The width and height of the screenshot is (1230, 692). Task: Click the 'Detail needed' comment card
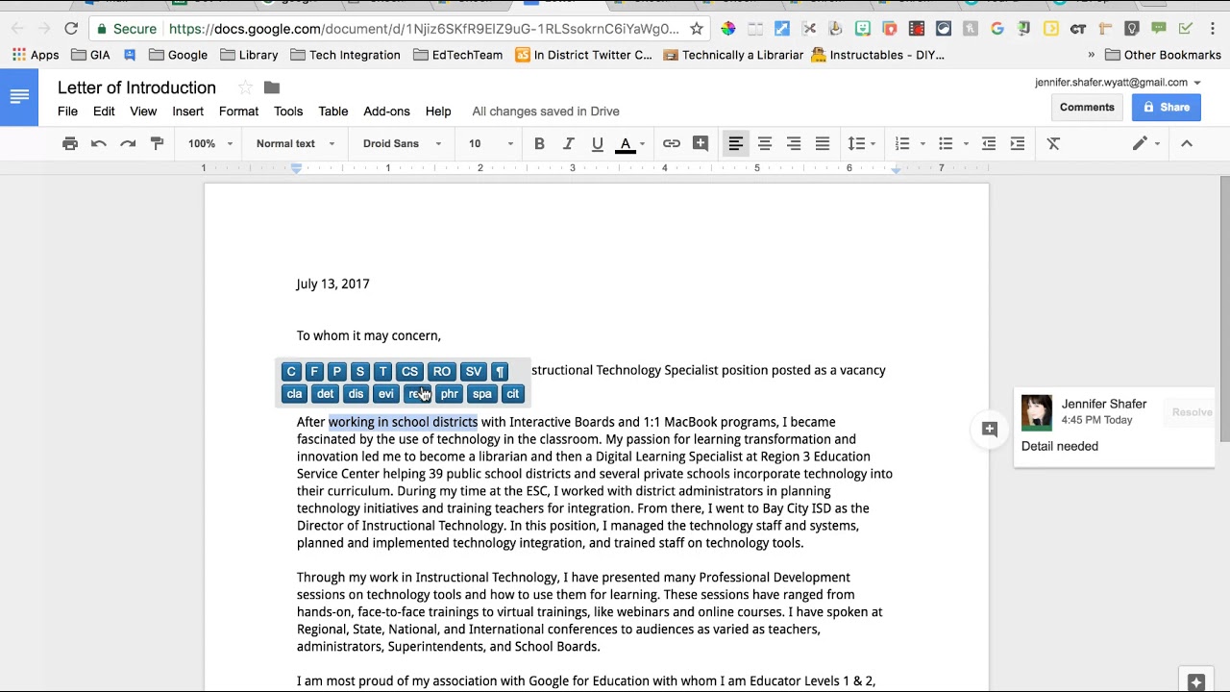pyautogui.click(x=1115, y=428)
